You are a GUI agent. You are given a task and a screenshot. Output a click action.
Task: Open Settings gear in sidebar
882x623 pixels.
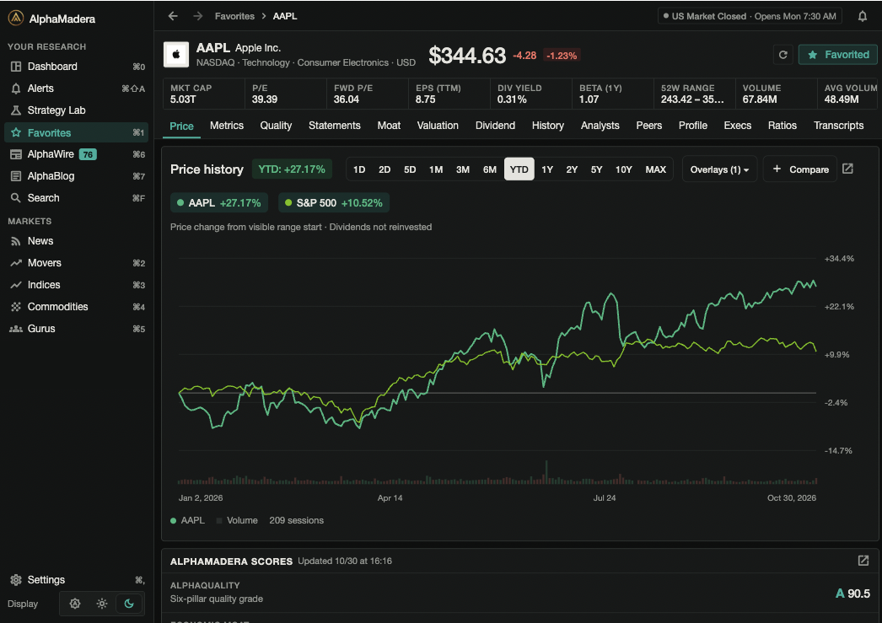(x=77, y=580)
